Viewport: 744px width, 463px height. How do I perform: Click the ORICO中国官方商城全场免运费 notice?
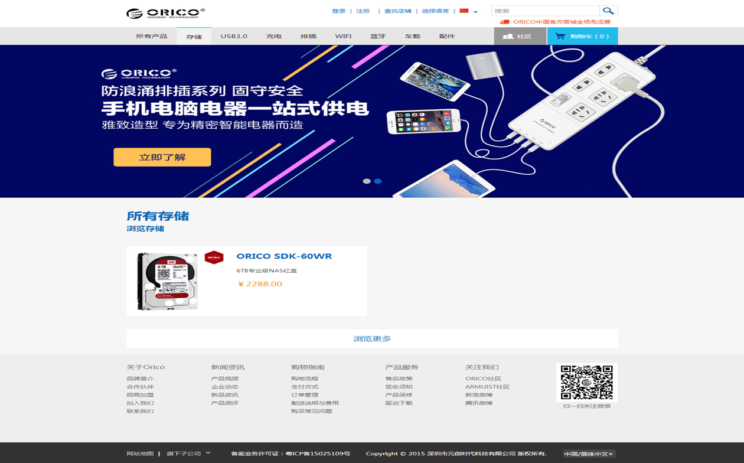(x=562, y=22)
